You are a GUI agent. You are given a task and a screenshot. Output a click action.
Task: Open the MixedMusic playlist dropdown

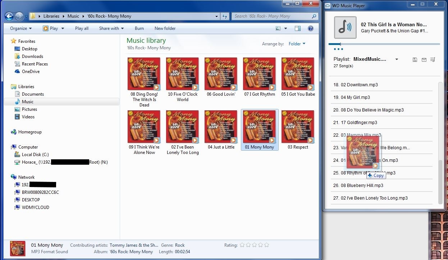click(397, 59)
